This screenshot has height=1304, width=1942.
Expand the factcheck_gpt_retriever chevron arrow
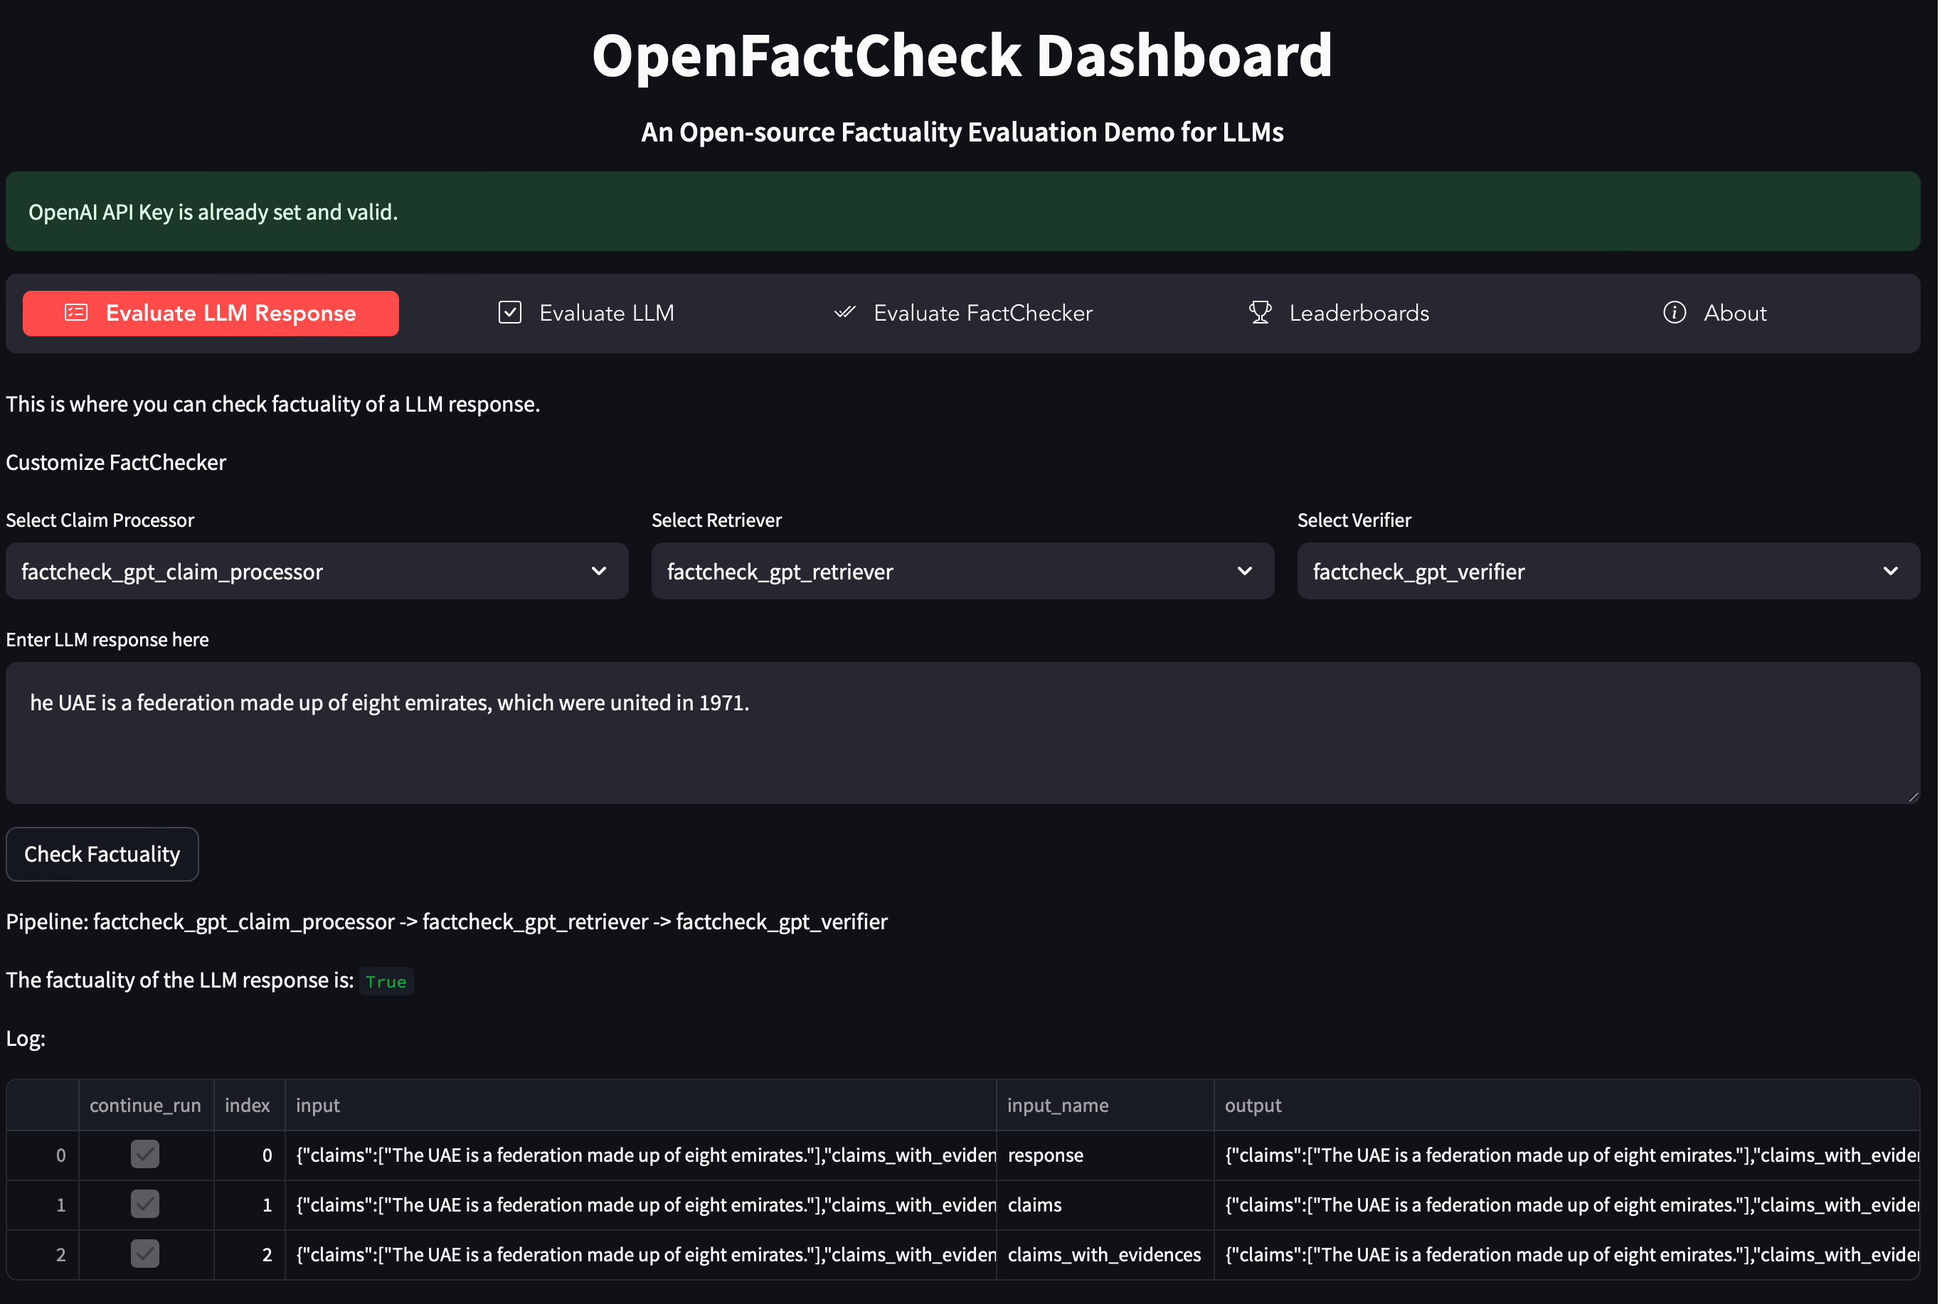[1246, 572]
